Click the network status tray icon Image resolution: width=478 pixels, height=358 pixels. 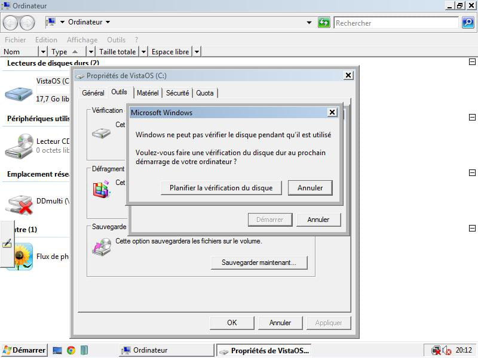point(436,350)
